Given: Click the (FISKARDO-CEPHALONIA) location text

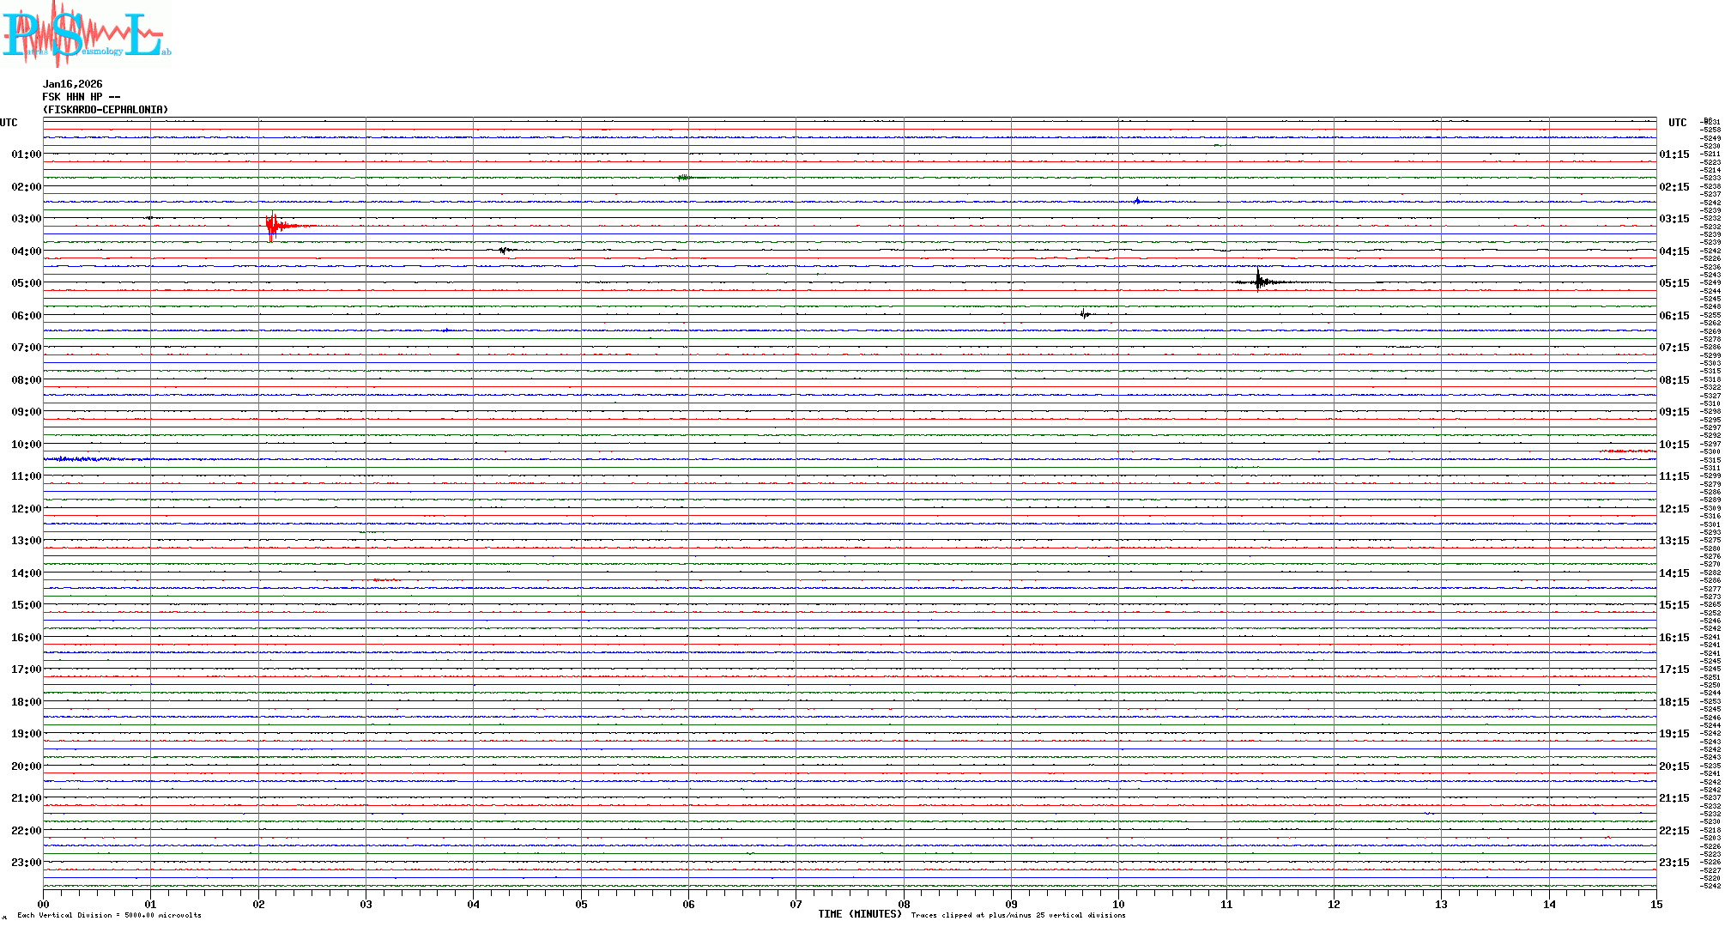Looking at the screenshot, I should click(105, 110).
